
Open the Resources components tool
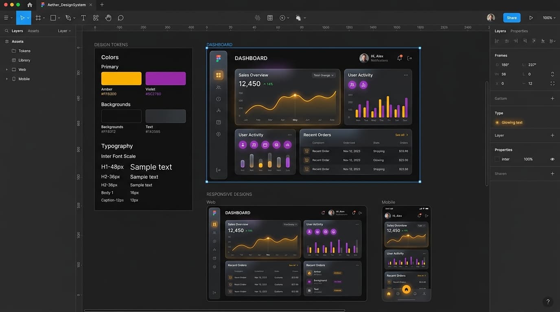(96, 18)
